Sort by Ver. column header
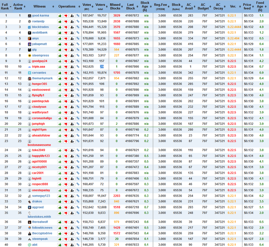The image size is (269, 247). click(234, 7)
